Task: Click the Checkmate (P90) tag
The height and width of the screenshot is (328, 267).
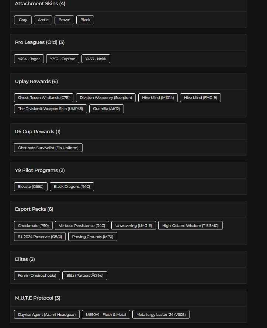Action: click(33, 226)
